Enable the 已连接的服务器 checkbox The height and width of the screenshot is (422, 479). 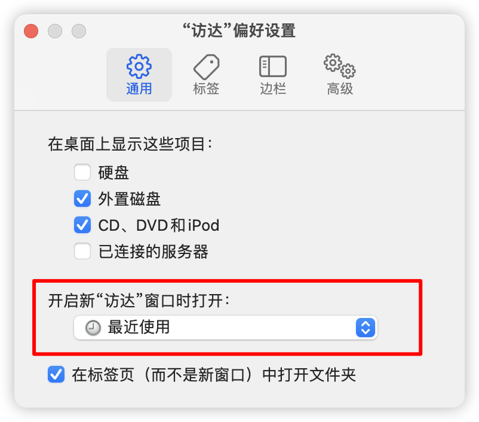pos(82,252)
